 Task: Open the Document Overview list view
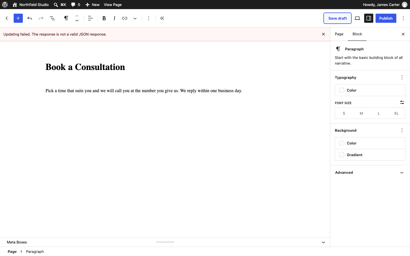pos(52,18)
